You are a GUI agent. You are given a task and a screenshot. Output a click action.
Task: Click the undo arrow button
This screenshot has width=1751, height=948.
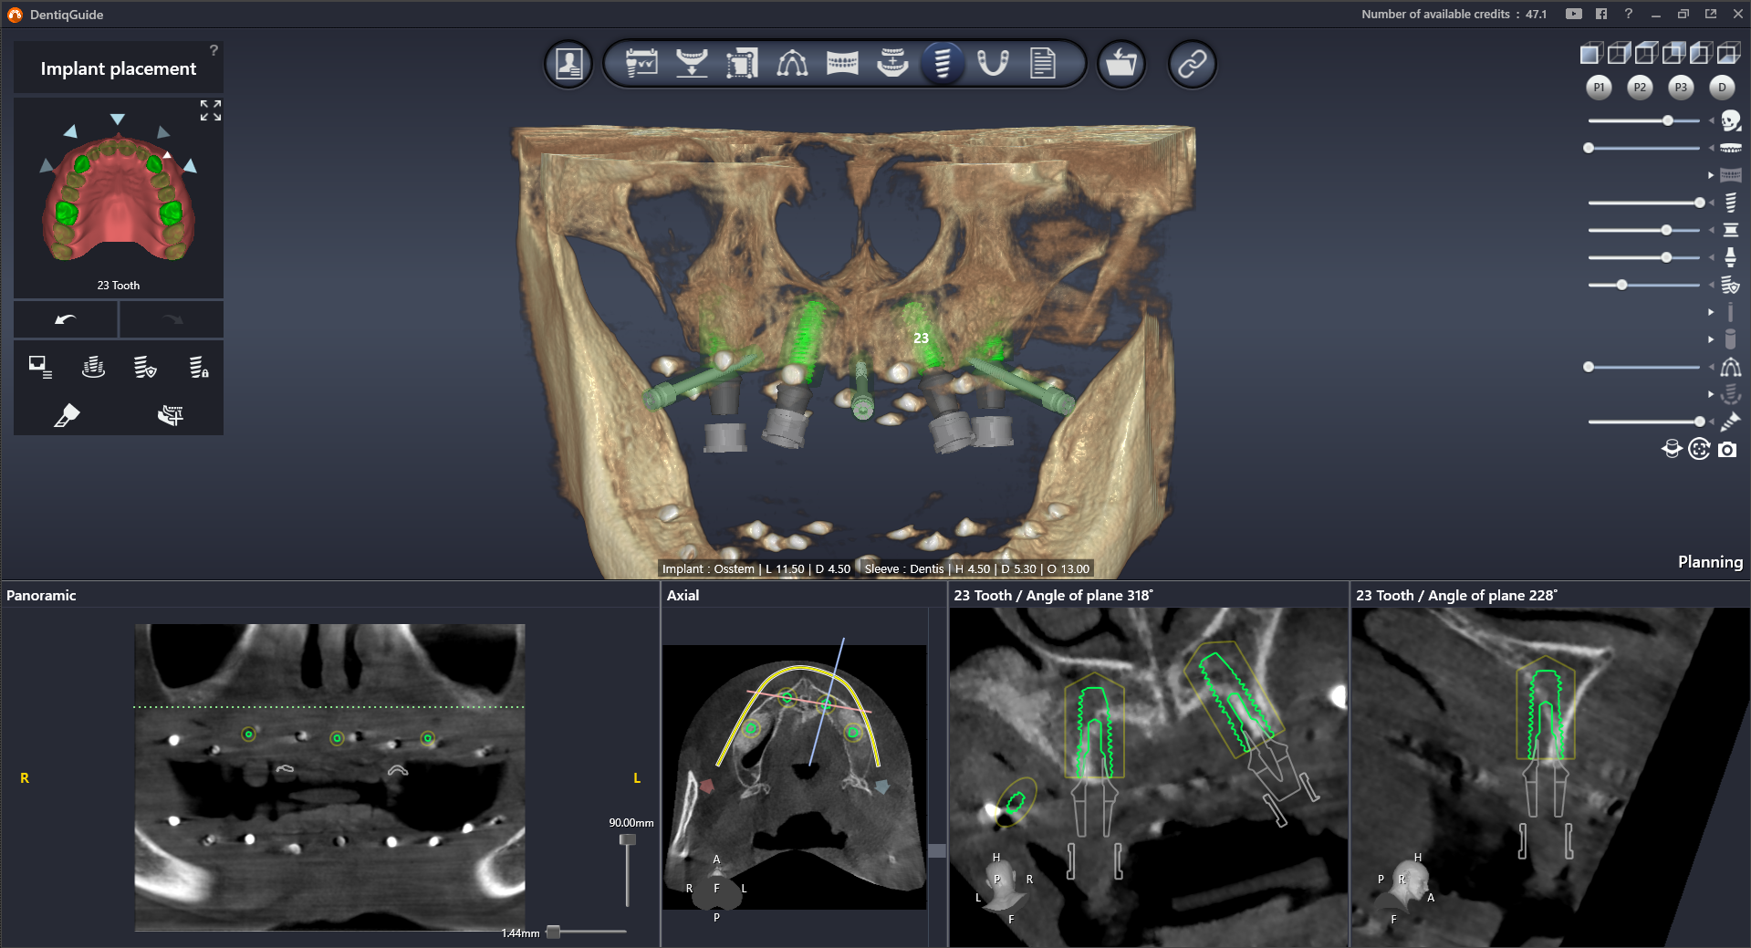(65, 319)
